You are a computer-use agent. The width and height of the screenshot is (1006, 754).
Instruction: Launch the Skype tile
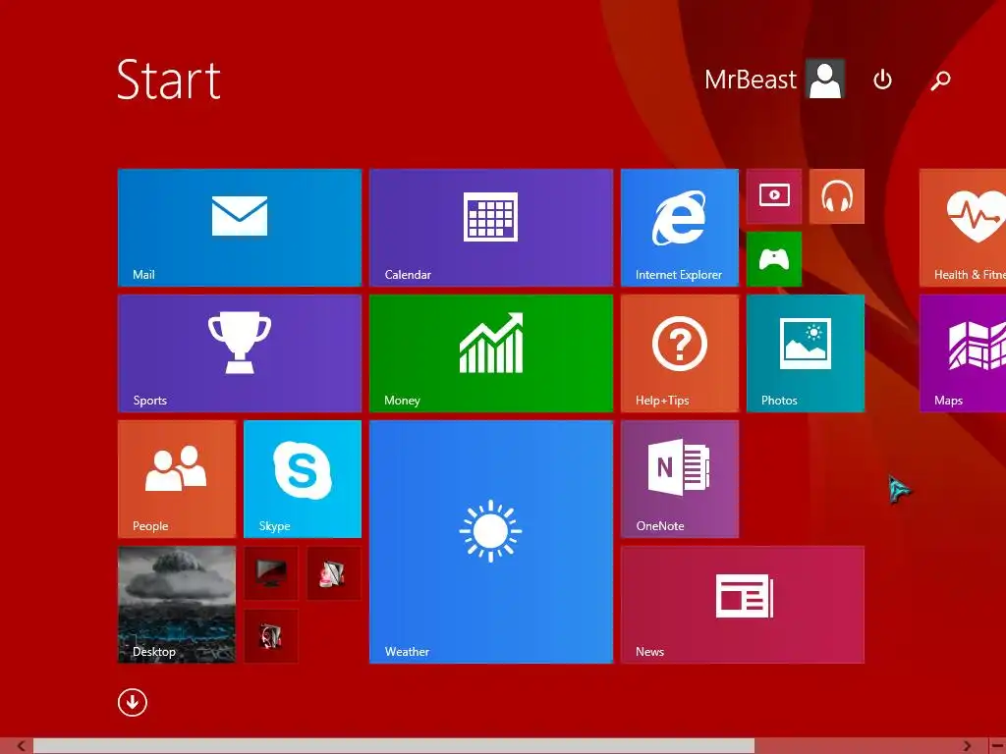tap(303, 479)
